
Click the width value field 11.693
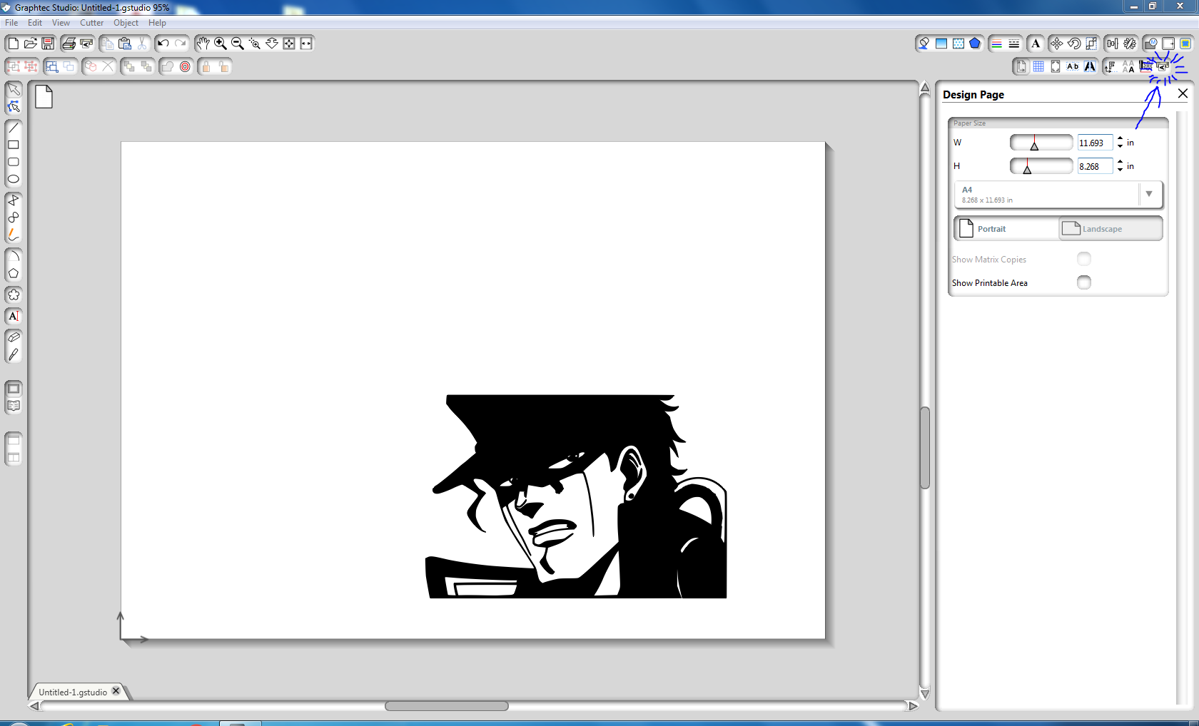(1095, 143)
